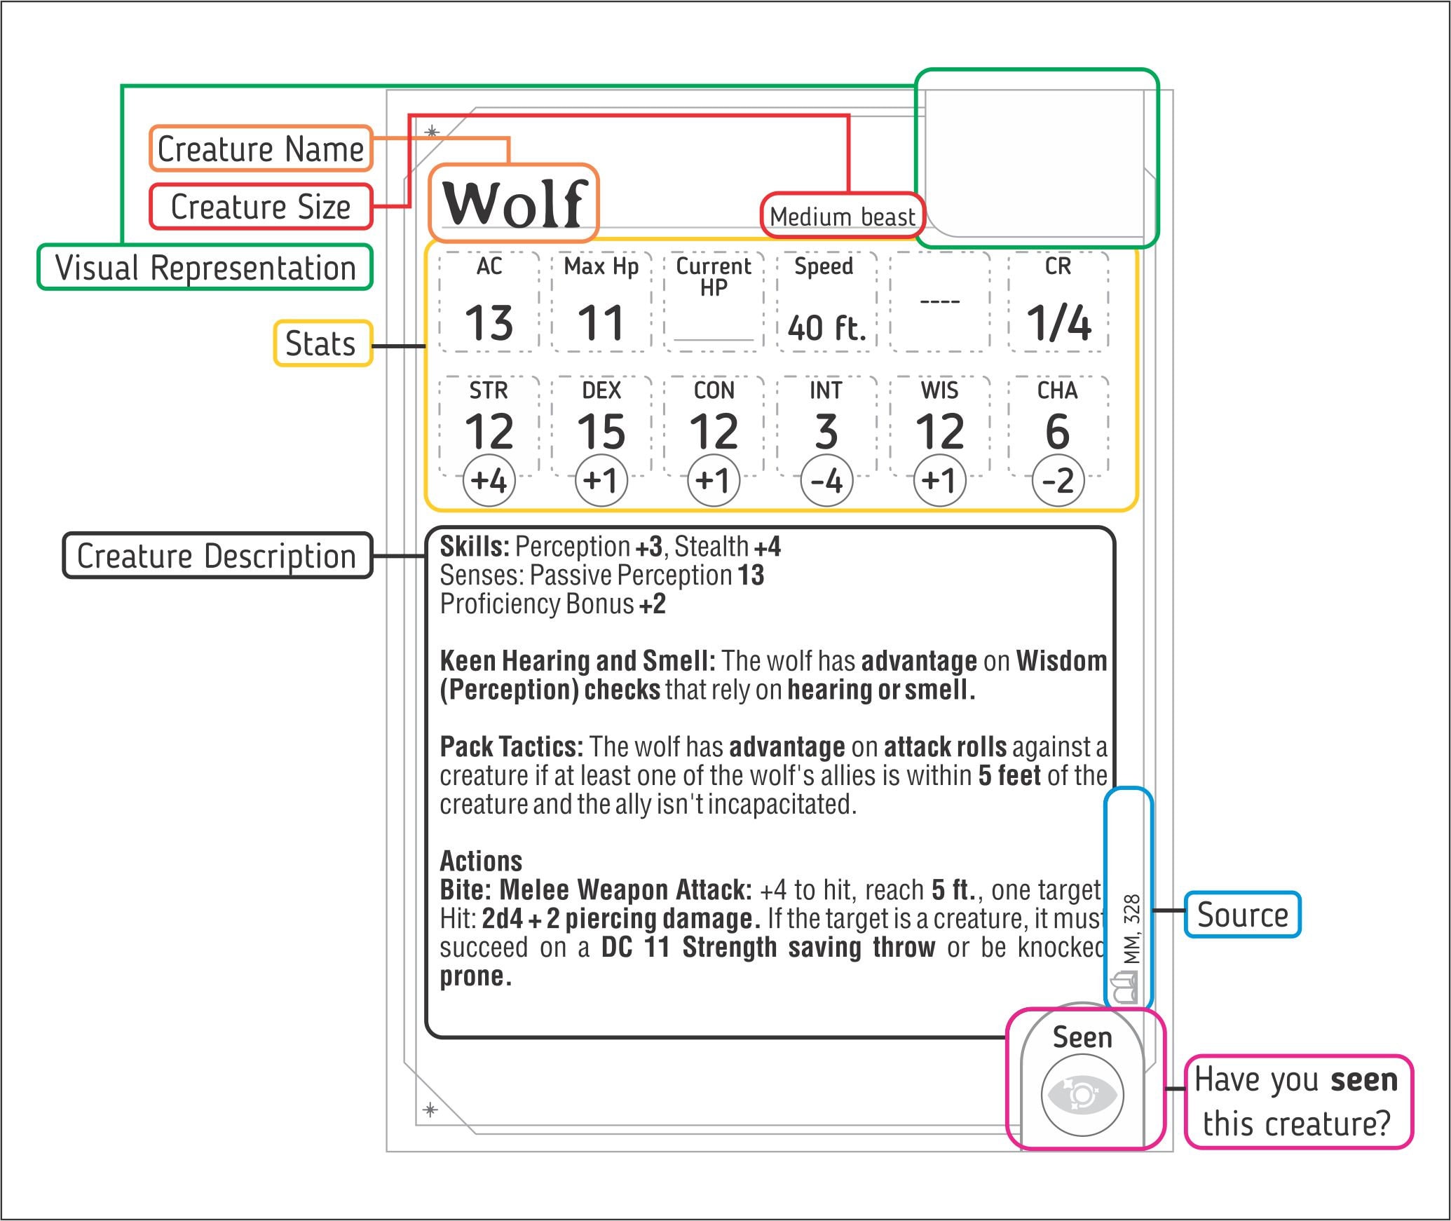Click the Seen label above the eye

coord(1082,1037)
